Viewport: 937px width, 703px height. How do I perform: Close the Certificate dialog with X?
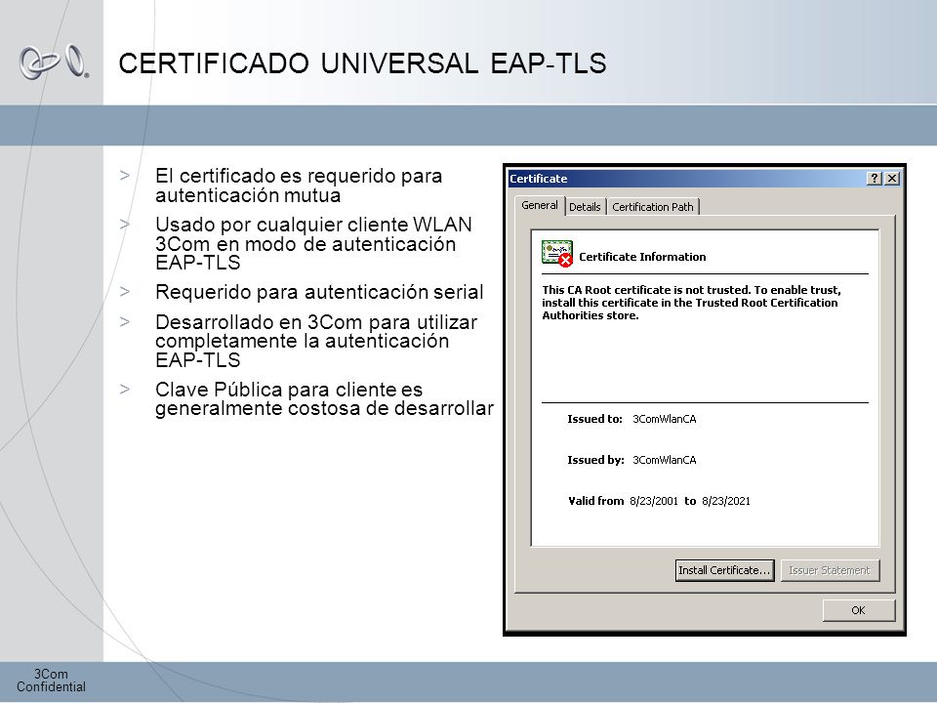[x=891, y=178]
